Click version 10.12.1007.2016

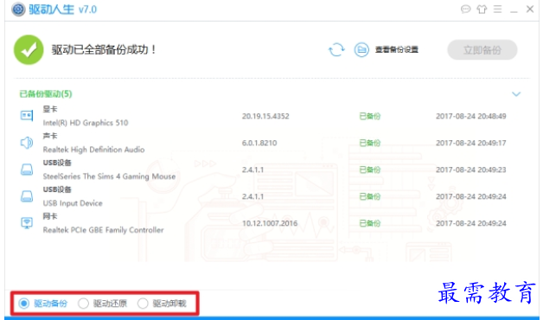[270, 223]
